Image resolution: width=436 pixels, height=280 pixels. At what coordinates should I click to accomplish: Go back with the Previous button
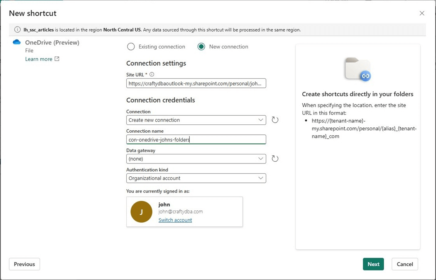tap(24, 264)
